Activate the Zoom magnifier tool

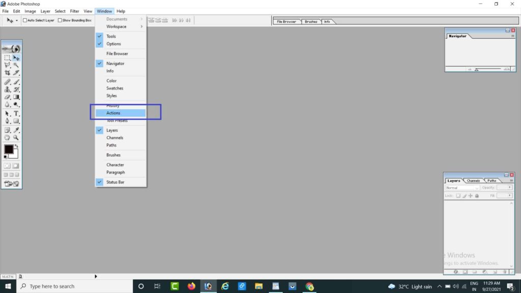coord(16,137)
